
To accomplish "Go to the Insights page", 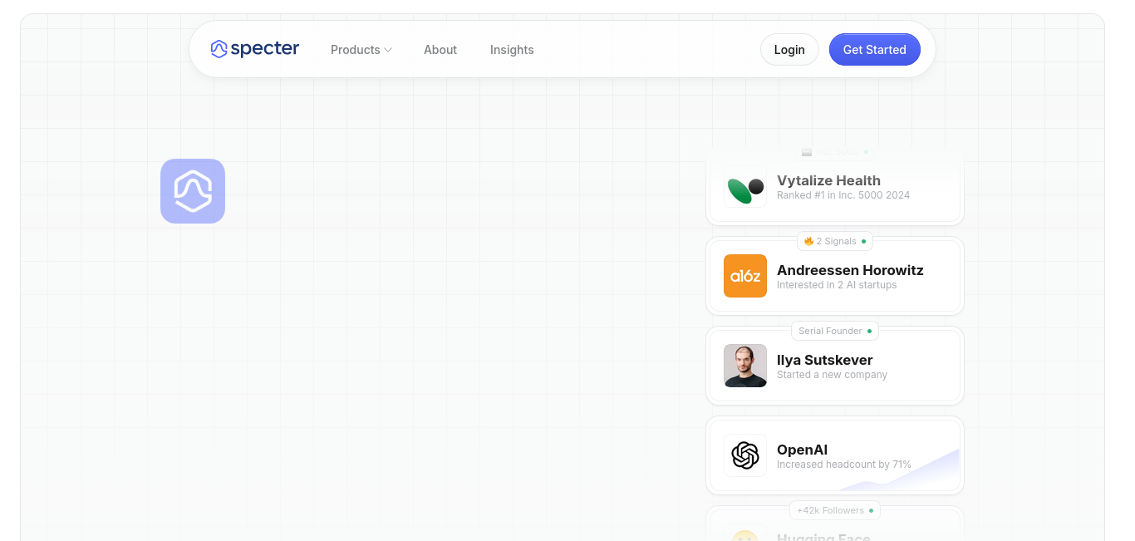I will point(512,50).
